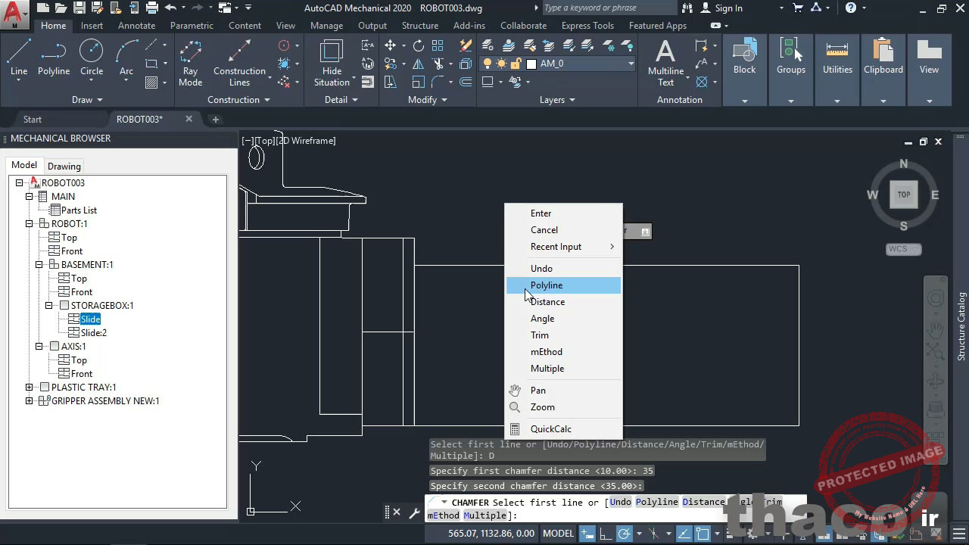Select the Arc draw tool
Screen dimensions: 969x545
tap(126, 58)
